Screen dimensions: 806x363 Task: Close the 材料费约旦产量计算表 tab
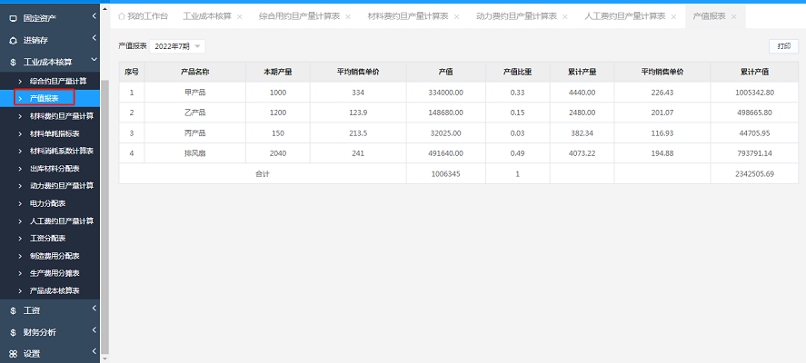[456, 17]
